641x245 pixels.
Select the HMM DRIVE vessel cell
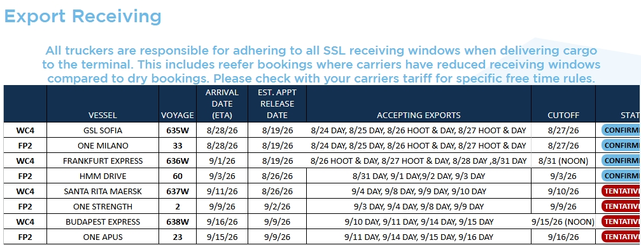coord(102,176)
